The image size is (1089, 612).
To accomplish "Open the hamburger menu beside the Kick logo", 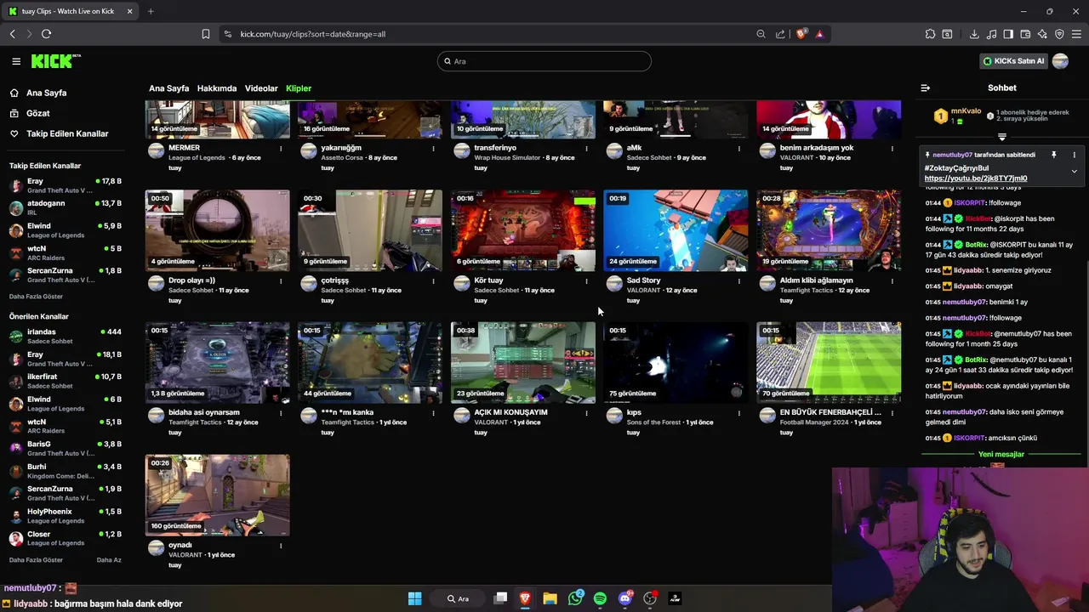I will (x=16, y=61).
